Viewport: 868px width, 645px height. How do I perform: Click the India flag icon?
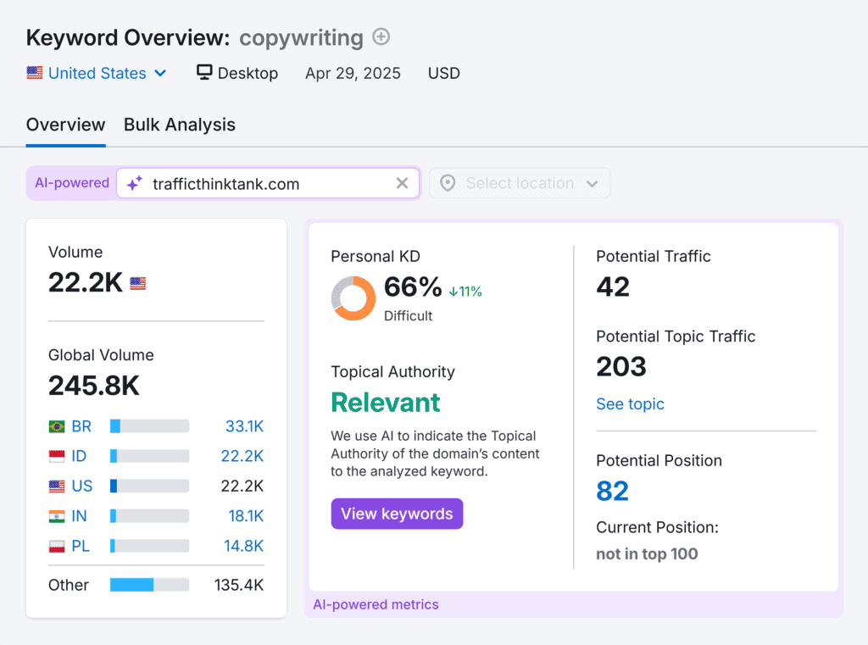(57, 516)
